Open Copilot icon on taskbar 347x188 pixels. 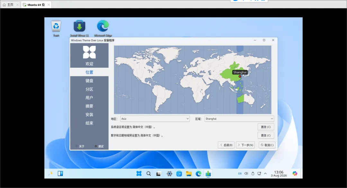295,174
